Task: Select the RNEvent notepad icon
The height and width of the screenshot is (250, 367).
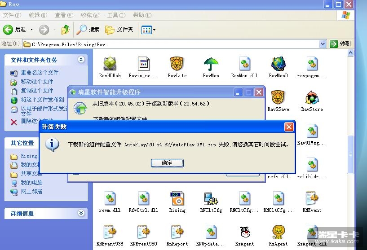Action: pos(312,198)
